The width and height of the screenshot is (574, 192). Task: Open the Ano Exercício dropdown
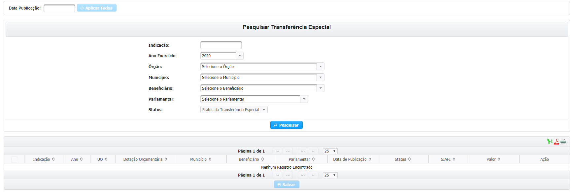pyautogui.click(x=240, y=56)
